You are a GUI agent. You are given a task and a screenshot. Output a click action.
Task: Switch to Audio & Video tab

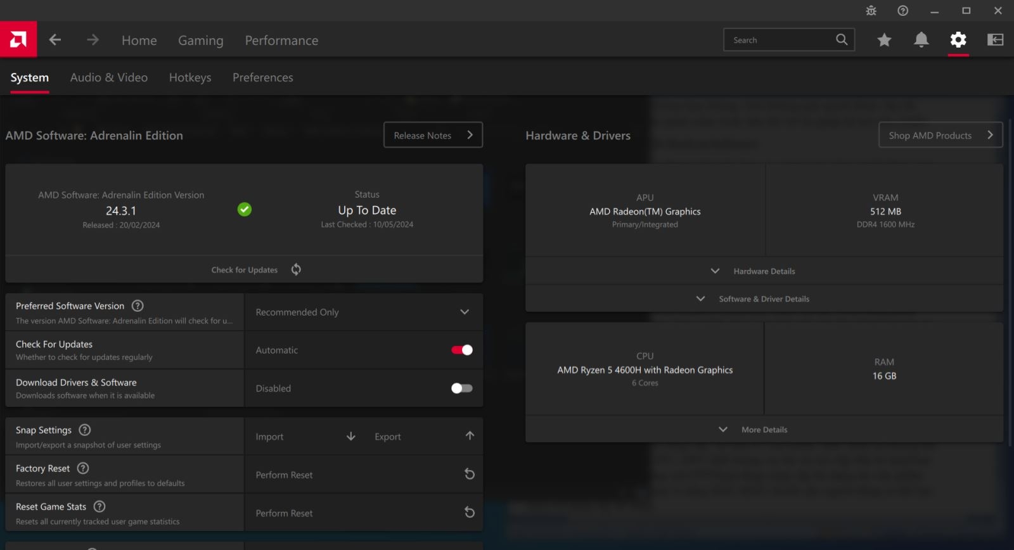pyautogui.click(x=109, y=77)
